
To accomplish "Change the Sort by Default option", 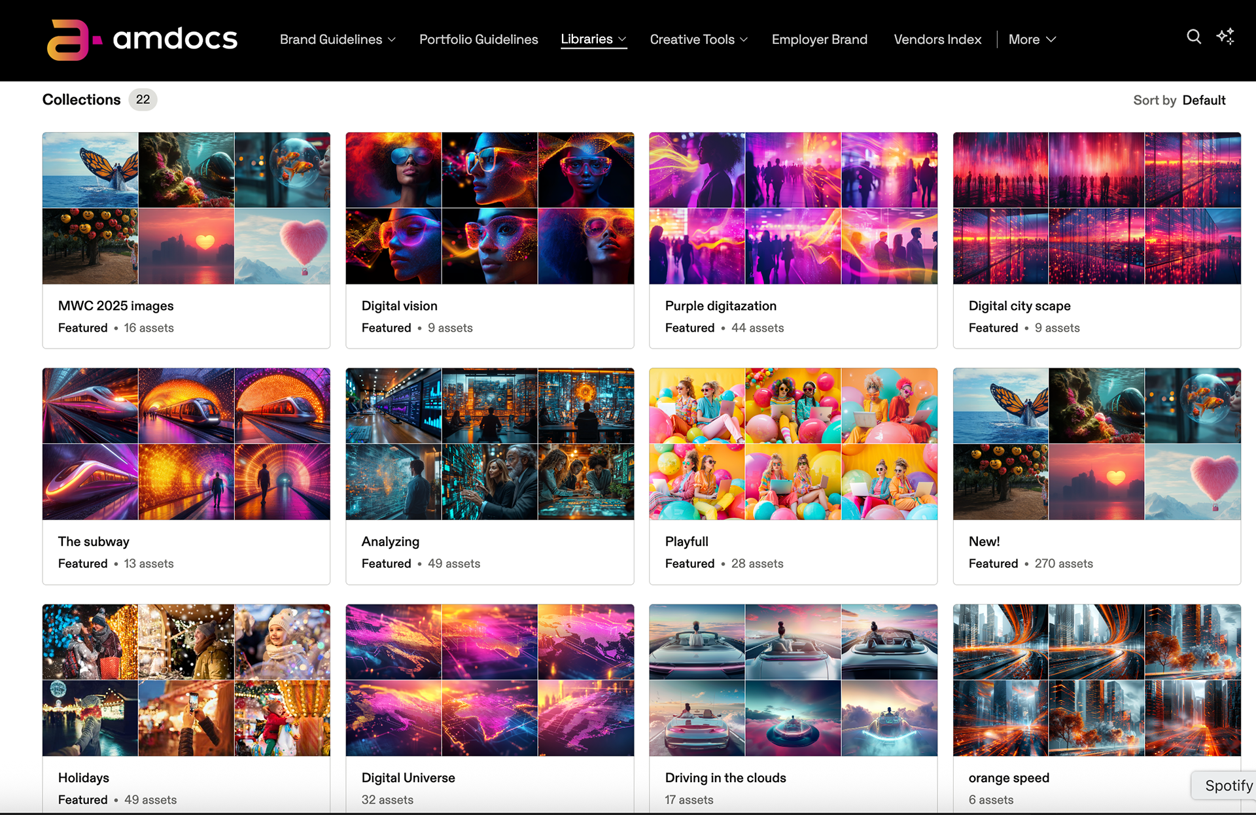I will 1204,100.
